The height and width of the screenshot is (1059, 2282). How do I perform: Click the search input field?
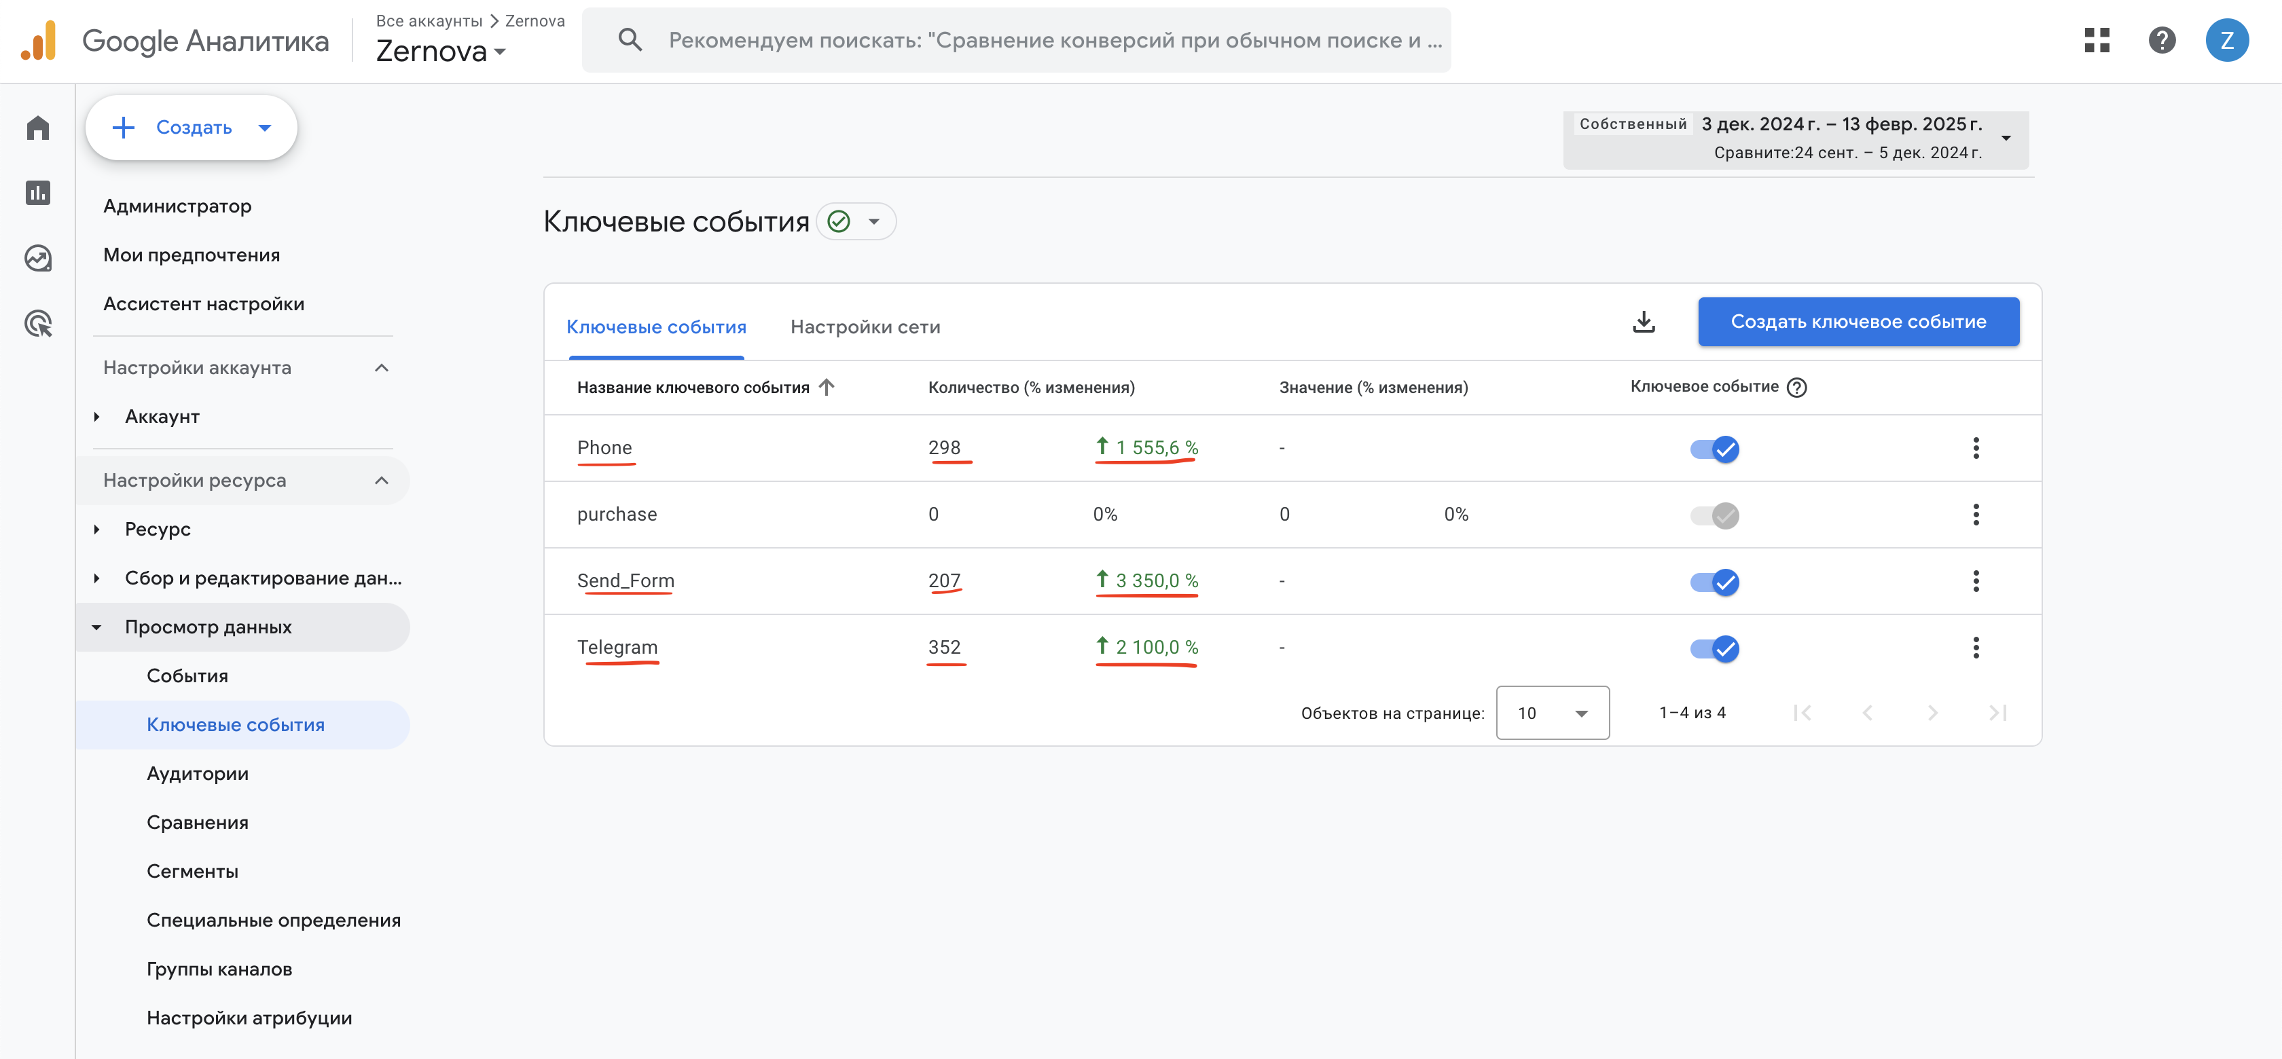1054,40
